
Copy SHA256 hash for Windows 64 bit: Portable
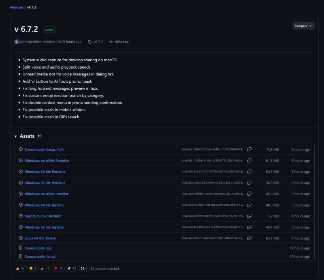coord(249,172)
